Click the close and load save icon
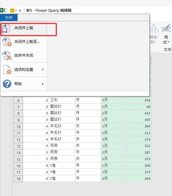The width and height of the screenshot is (172, 196). pyautogui.click(x=6, y=29)
